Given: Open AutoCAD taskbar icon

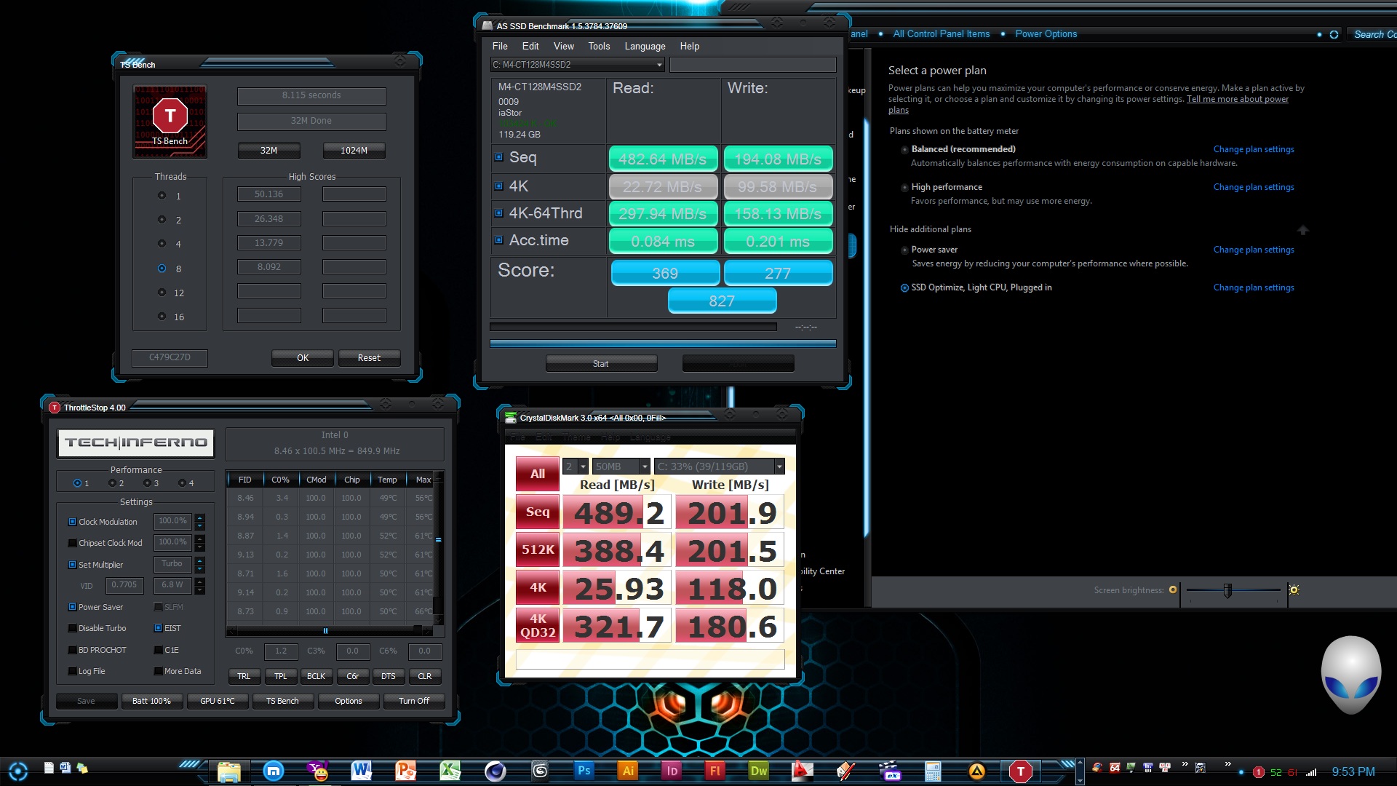Looking at the screenshot, I should (802, 771).
